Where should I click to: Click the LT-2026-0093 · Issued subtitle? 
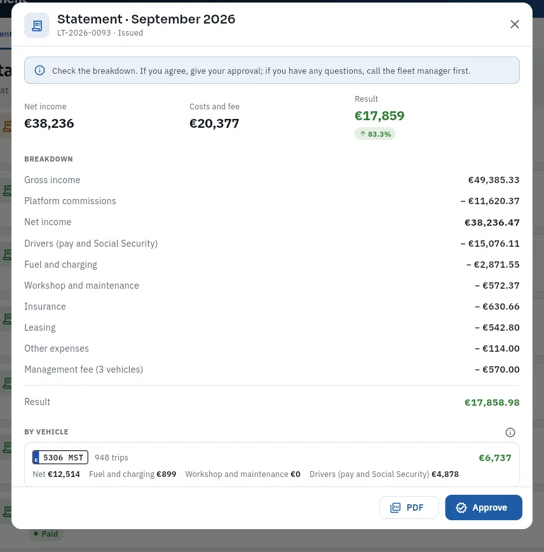[100, 32]
